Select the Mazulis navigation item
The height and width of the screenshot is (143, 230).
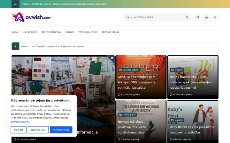pyautogui.click(x=70, y=32)
